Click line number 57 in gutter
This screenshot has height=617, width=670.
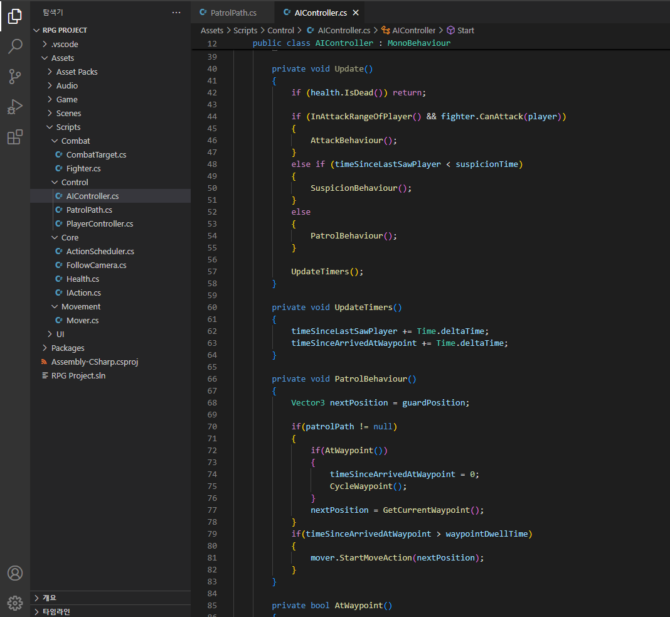211,272
